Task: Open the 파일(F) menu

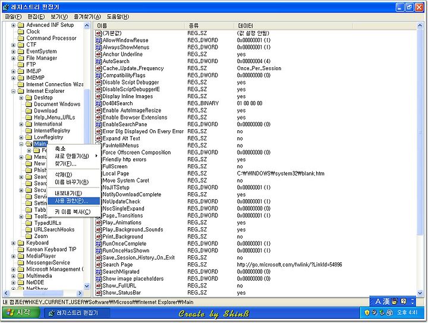Action: (x=13, y=17)
